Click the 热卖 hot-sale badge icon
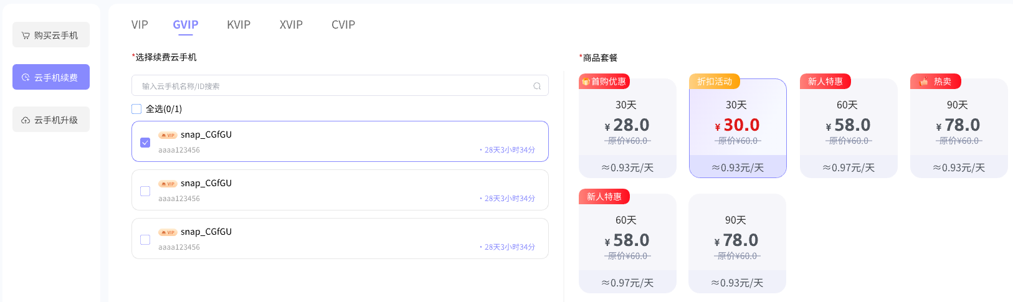Screen dimensions: 1013x302 pos(924,82)
